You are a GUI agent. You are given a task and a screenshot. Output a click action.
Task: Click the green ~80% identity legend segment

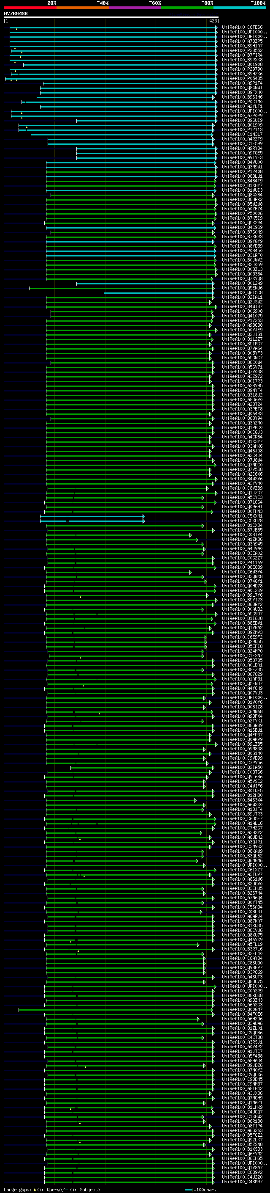coord(187,8)
